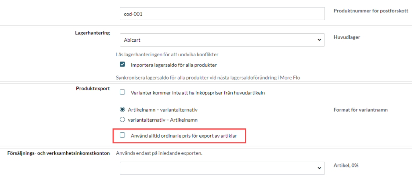
Task: Click the Huvudlager label text
Action: [346, 37]
